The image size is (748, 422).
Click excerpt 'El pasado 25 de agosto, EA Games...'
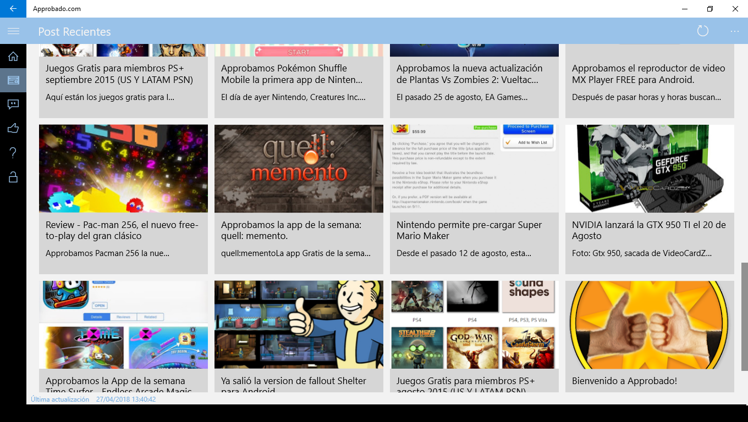pyautogui.click(x=462, y=97)
